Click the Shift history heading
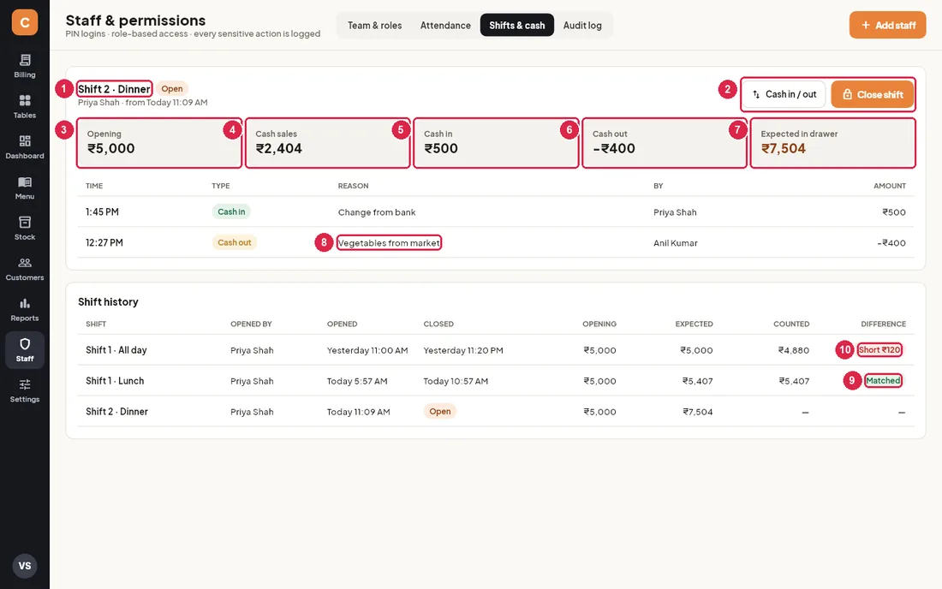 [108, 302]
